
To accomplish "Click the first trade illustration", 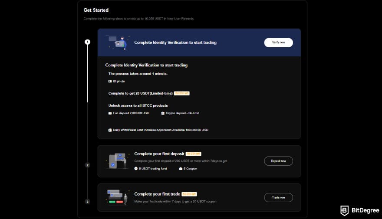I will [118, 197].
